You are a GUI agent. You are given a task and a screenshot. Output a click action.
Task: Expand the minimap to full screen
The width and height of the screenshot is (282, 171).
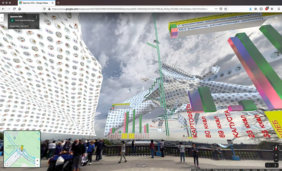(x=6, y=164)
